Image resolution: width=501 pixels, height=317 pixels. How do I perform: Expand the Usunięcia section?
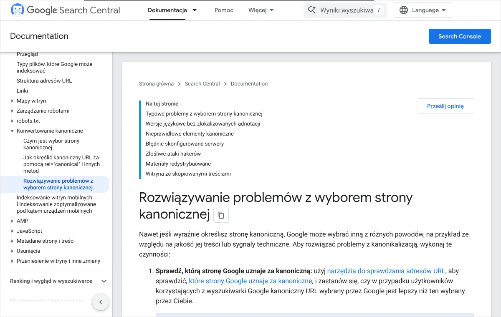point(12,251)
